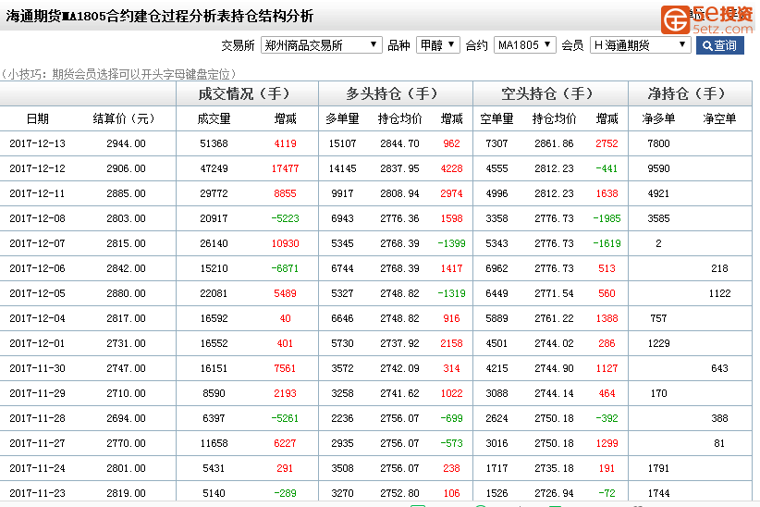Click the 空头持仓（手） group header
The image size is (760, 507).
click(x=551, y=93)
